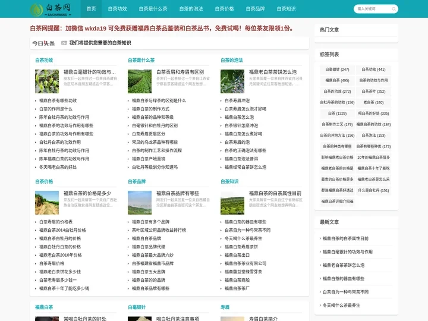Open the 白茶是什么茶 nav menu item
The image size is (428, 321).
click(x=153, y=9)
